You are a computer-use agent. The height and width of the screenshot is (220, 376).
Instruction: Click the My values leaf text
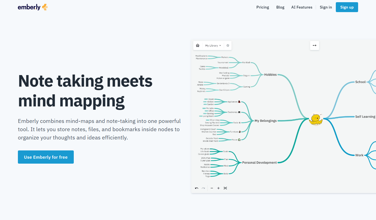pyautogui.click(x=205, y=149)
